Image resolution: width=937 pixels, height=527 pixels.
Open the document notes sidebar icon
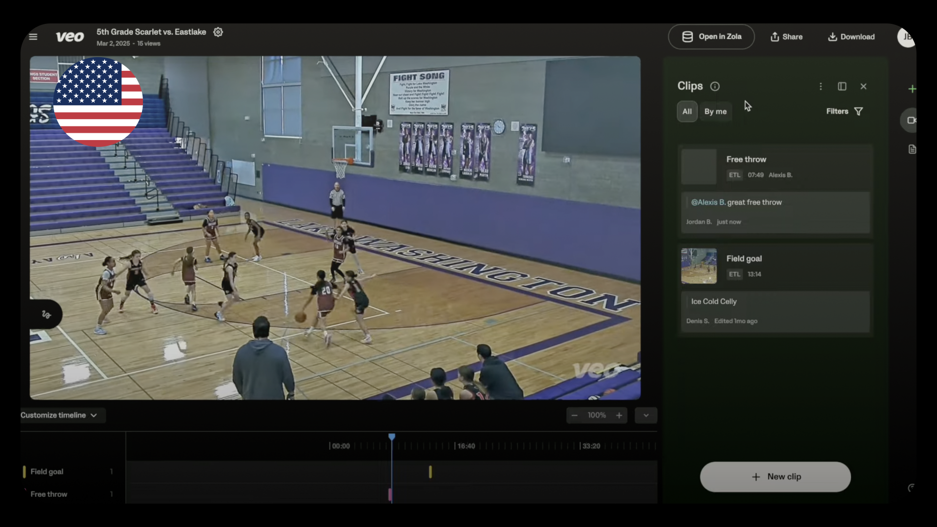click(912, 149)
